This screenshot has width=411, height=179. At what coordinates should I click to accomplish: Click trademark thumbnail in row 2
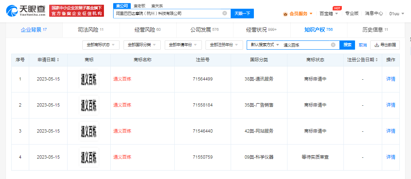89,105
